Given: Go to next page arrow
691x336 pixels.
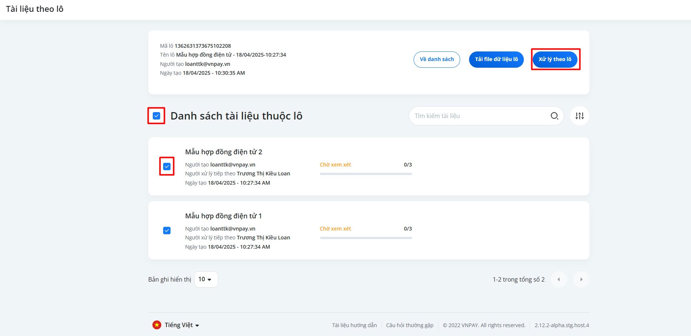Looking at the screenshot, I should point(581,279).
